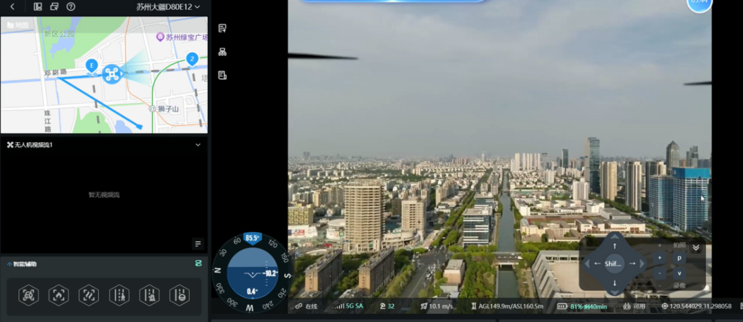Toggle the green link icon in 智能辅助
Viewport: 743px width, 322px height.
199,264
